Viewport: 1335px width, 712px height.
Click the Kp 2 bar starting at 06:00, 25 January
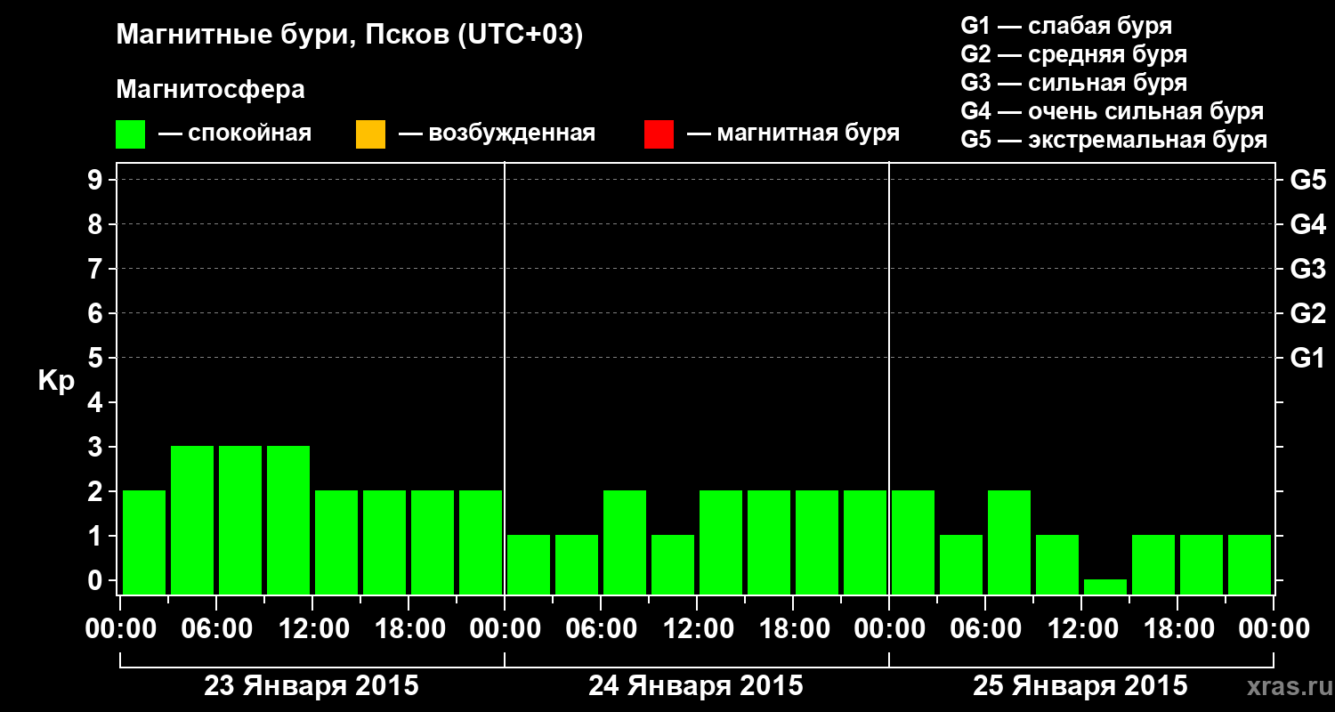(1009, 542)
